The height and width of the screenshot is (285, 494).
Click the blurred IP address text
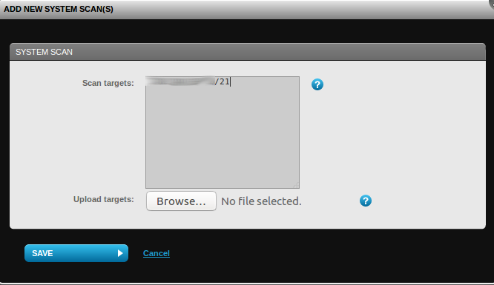[x=180, y=81]
